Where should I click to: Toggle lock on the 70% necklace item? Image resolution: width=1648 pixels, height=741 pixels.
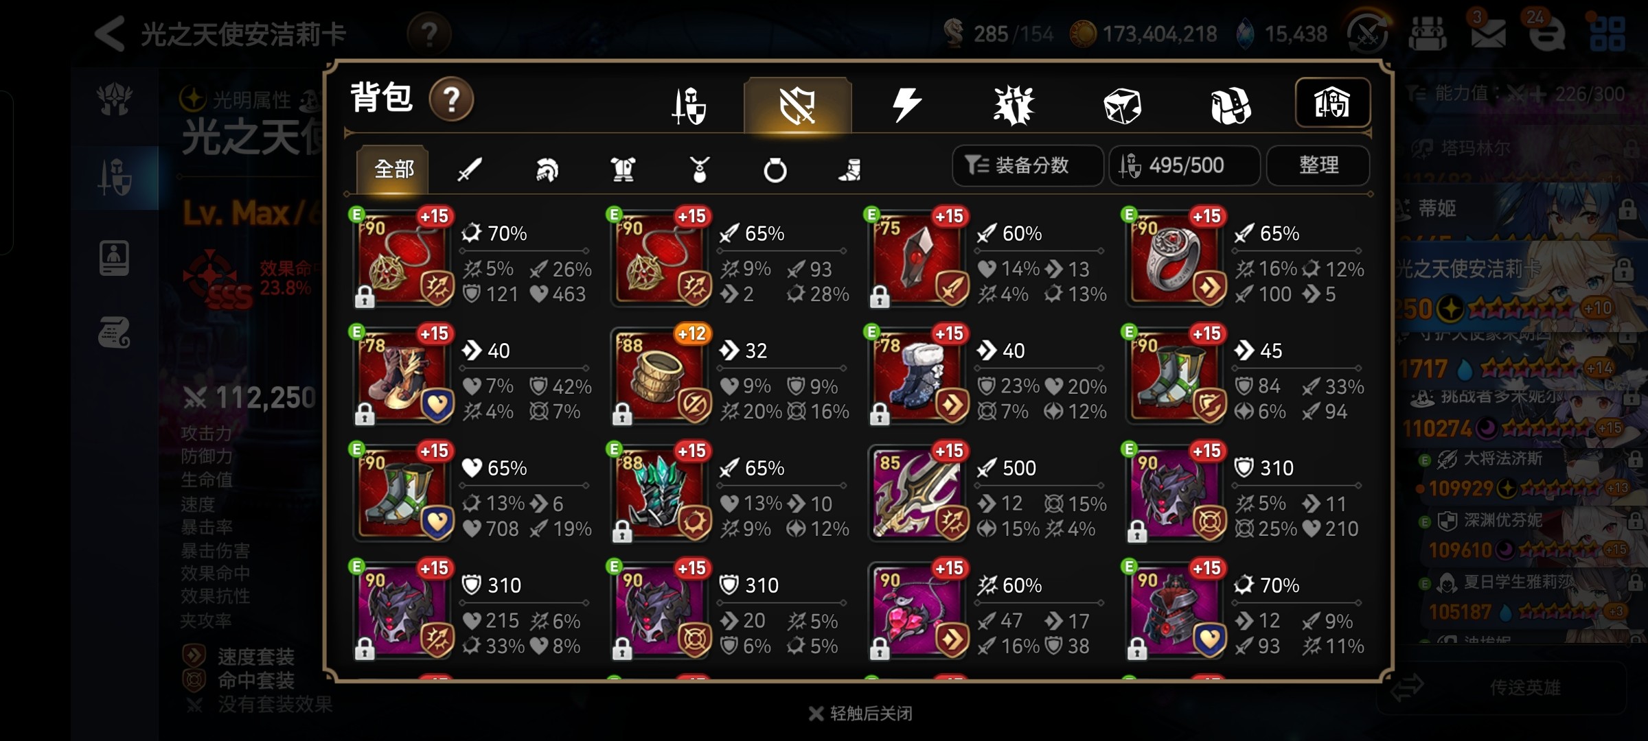pyautogui.click(x=365, y=296)
